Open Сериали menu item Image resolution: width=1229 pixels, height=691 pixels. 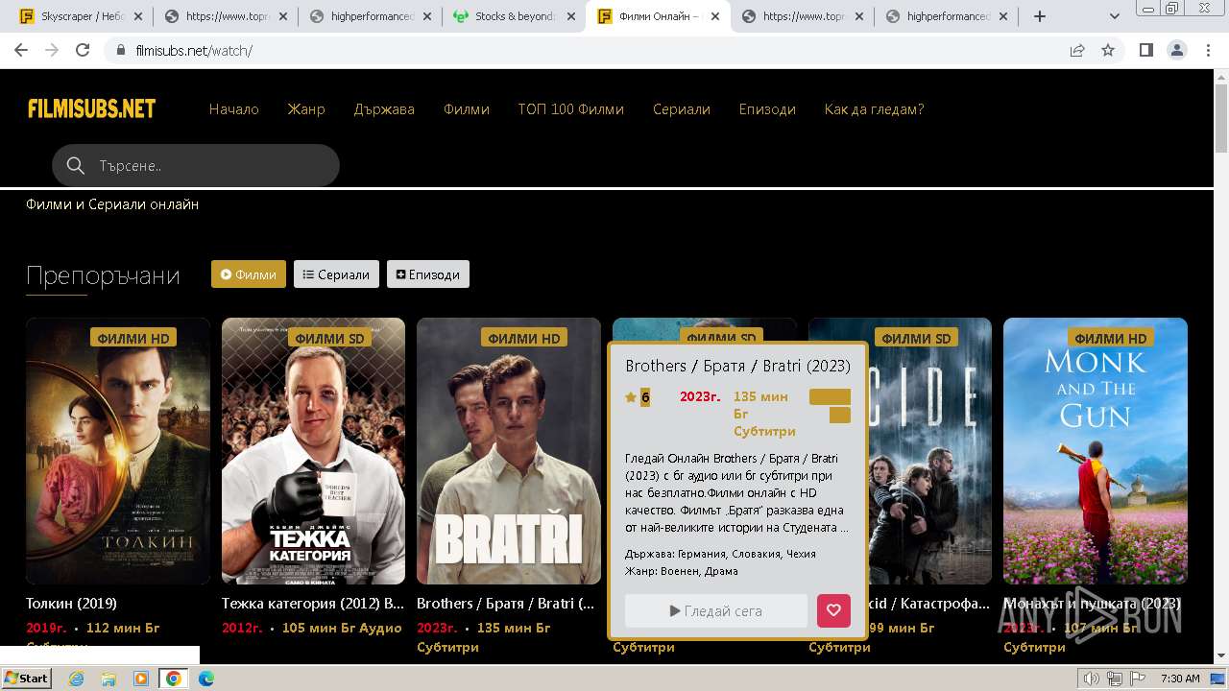(x=682, y=109)
